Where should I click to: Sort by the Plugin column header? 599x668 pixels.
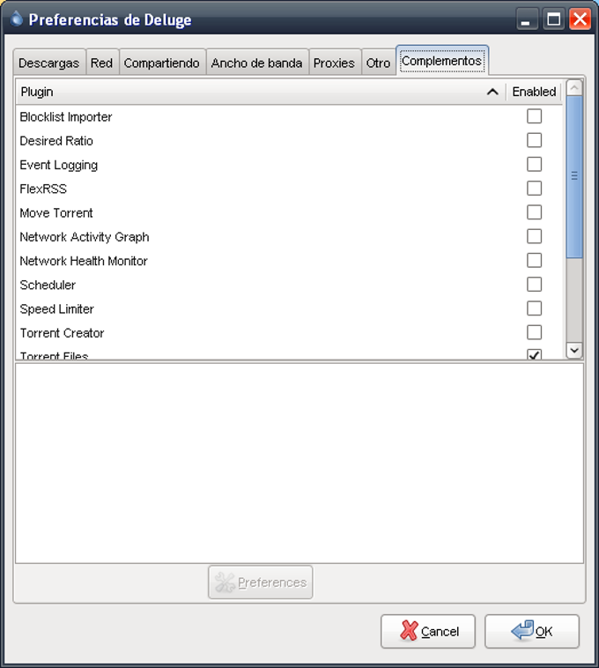(x=261, y=92)
